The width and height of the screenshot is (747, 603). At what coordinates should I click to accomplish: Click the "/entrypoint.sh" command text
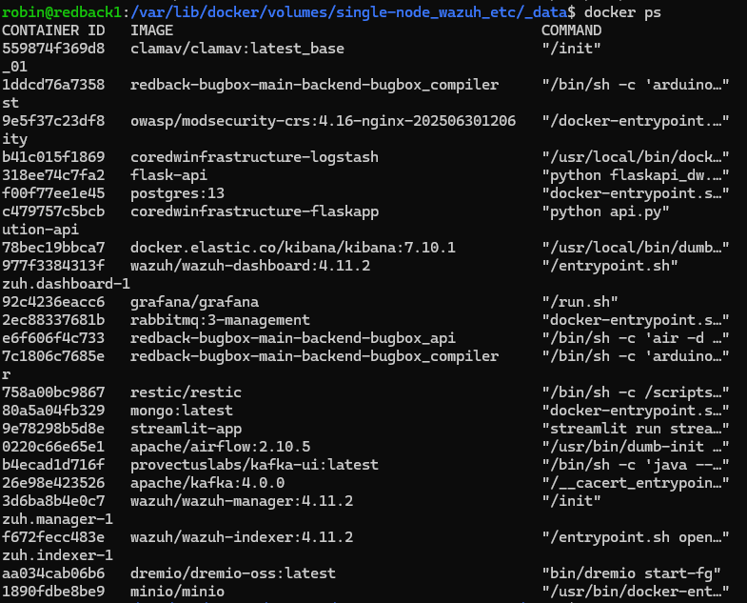point(610,266)
